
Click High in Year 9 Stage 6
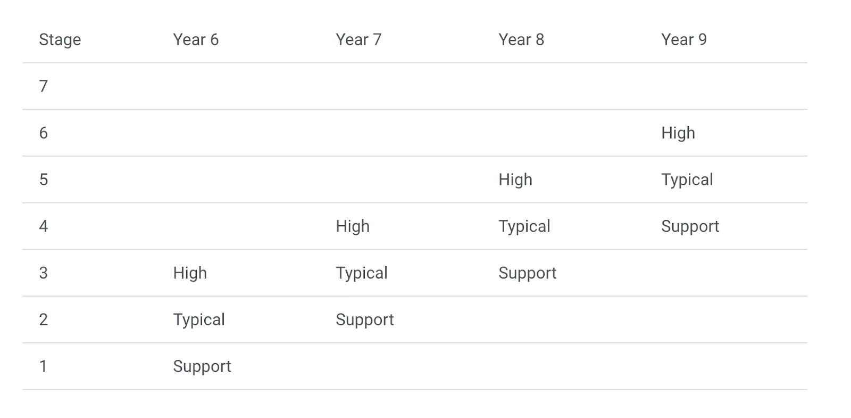678,133
